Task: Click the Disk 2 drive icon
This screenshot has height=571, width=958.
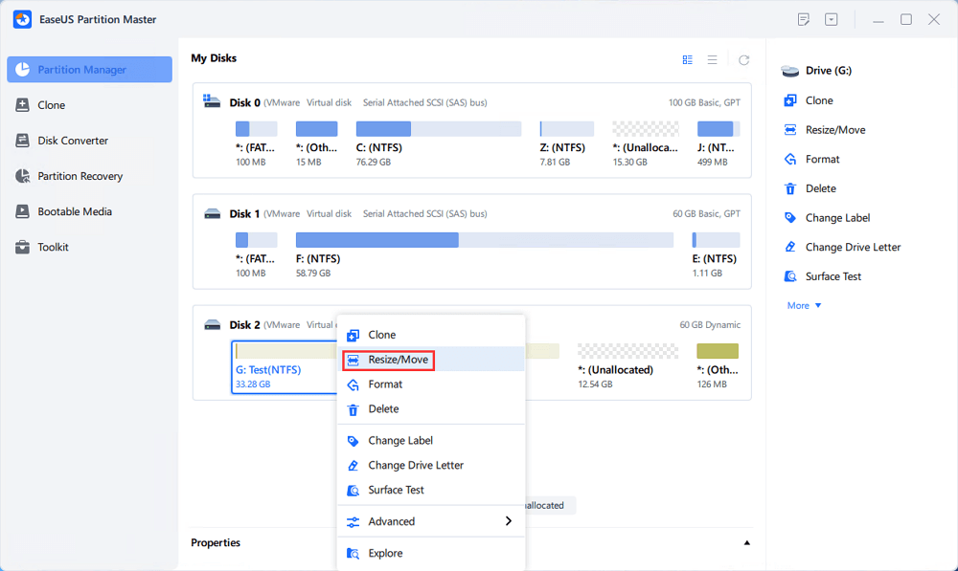Action: click(x=212, y=324)
